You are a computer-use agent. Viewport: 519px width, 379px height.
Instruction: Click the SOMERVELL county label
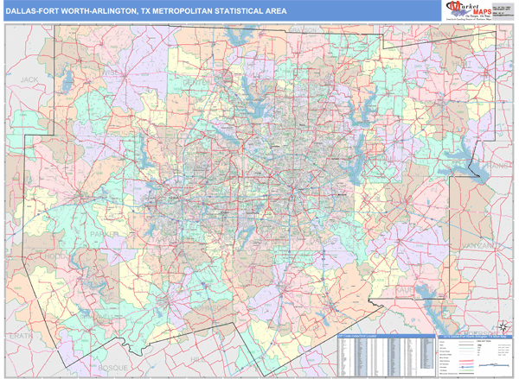[97, 316]
